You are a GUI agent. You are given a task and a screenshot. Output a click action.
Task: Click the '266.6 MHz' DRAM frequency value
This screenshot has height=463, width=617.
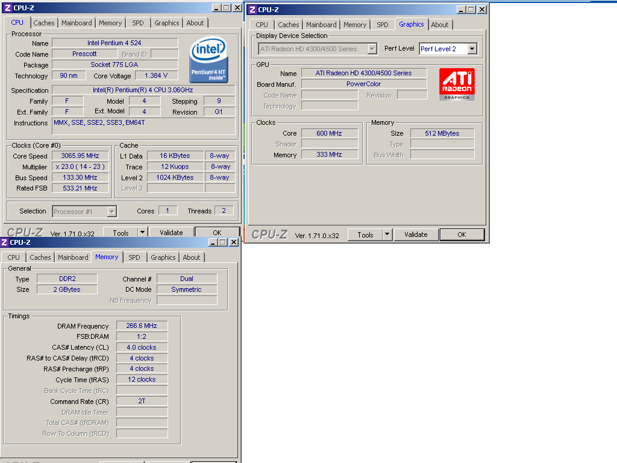[142, 326]
